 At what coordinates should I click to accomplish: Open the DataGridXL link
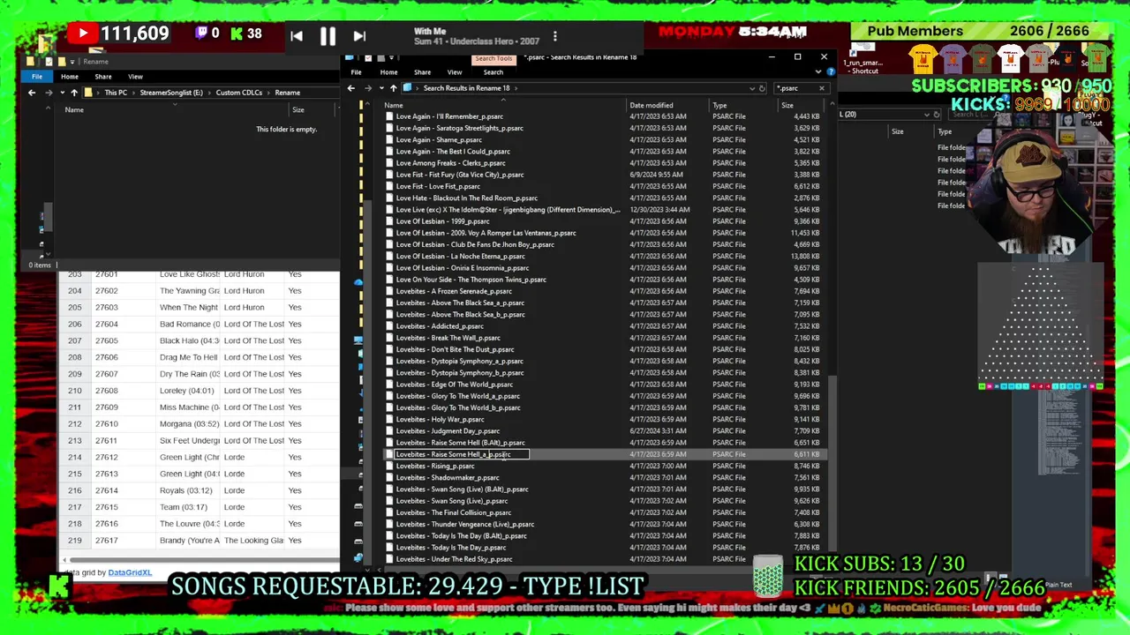[130, 572]
